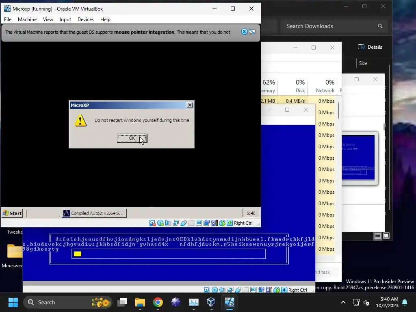Open the Windows 11 Start menu
Image resolution: width=416 pixels, height=312 pixels.
[13, 302]
